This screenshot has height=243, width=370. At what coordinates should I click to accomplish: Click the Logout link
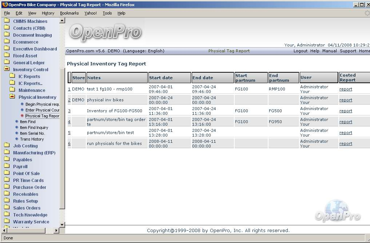click(x=300, y=51)
